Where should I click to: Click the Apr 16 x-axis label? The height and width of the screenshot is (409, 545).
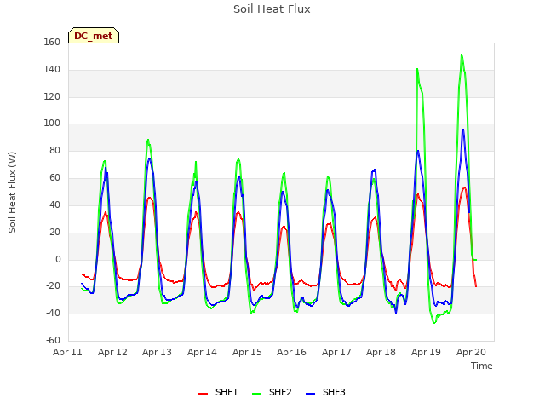click(291, 352)
